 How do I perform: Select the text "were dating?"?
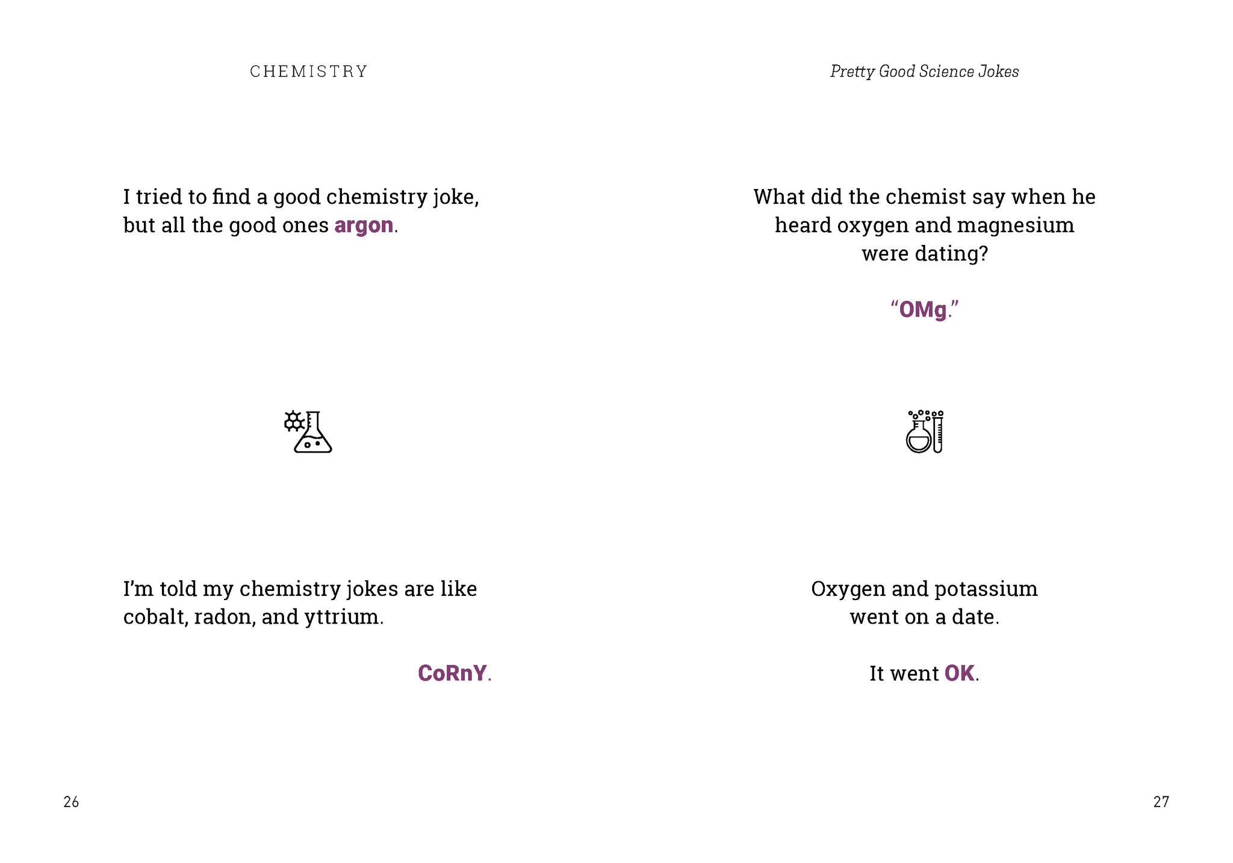point(925,253)
